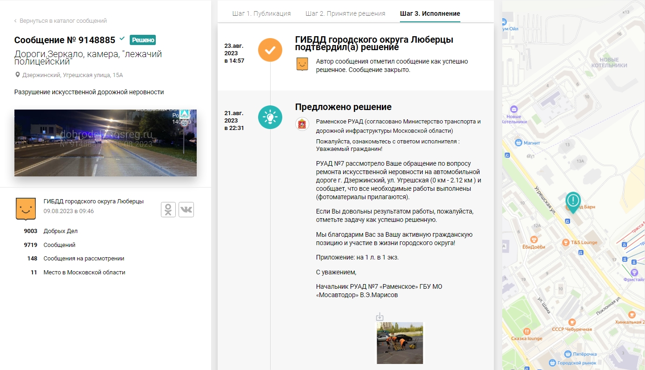The width and height of the screenshot is (645, 370).
Task: Click the T&S Lounge map icon
Action: tap(565, 242)
